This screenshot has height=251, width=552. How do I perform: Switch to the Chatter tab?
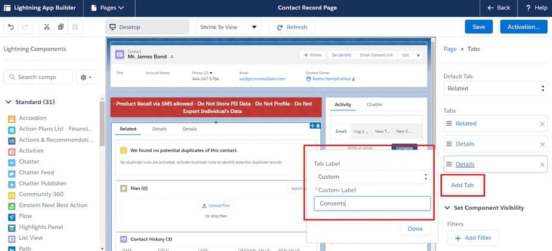pyautogui.click(x=375, y=104)
